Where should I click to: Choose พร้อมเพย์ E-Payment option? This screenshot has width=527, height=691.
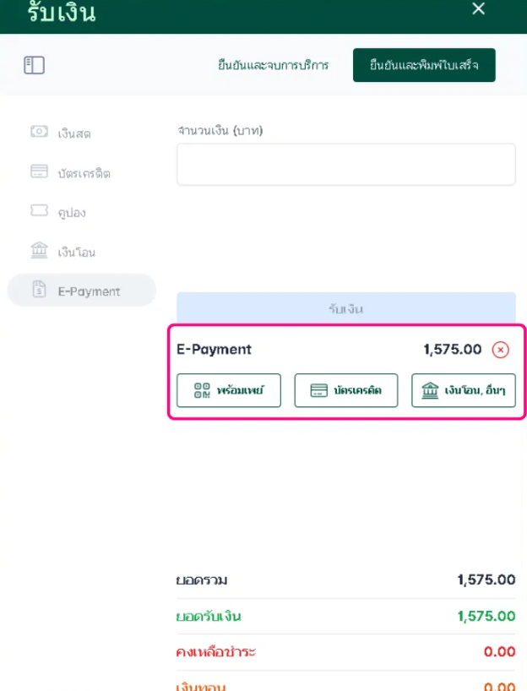[x=229, y=390]
